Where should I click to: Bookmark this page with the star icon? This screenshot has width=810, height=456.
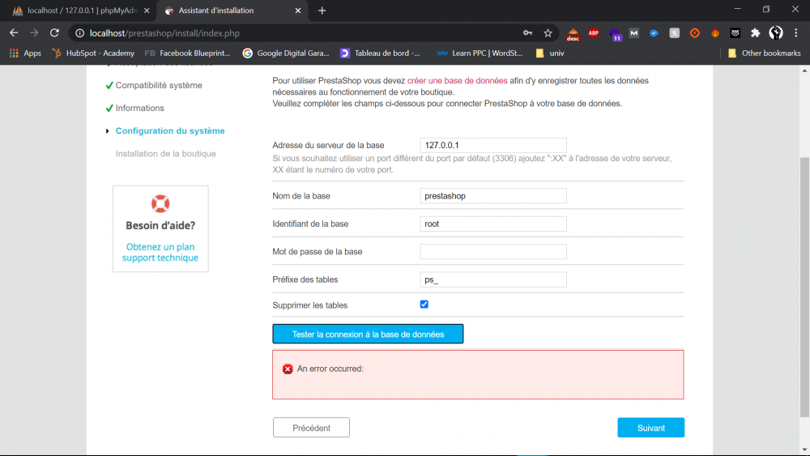click(548, 33)
